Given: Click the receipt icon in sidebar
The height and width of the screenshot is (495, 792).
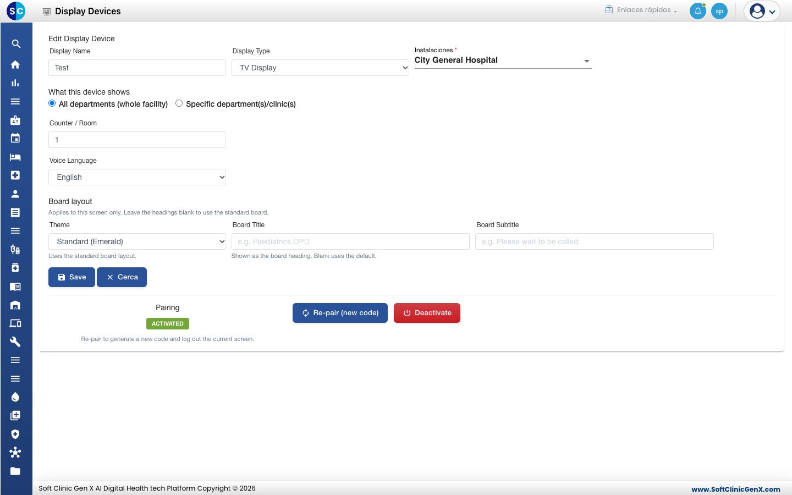Looking at the screenshot, I should pos(15,212).
